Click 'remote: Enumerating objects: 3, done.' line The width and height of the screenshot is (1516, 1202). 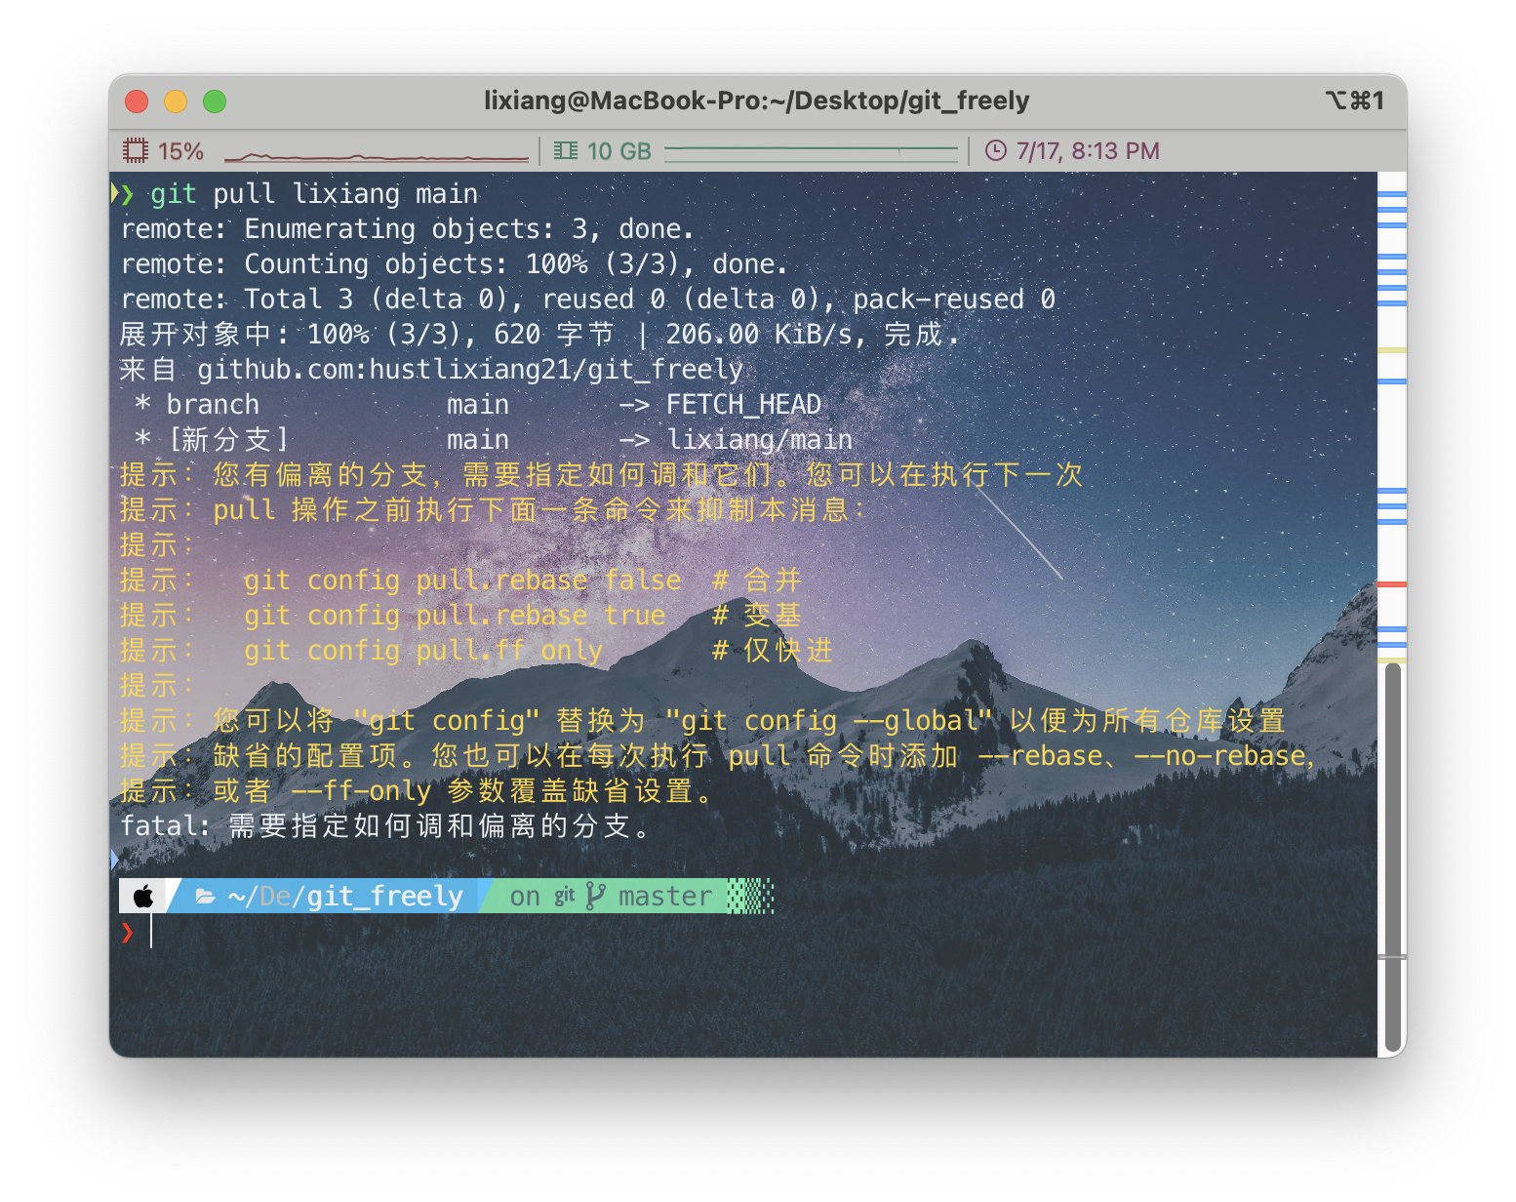click(x=408, y=228)
